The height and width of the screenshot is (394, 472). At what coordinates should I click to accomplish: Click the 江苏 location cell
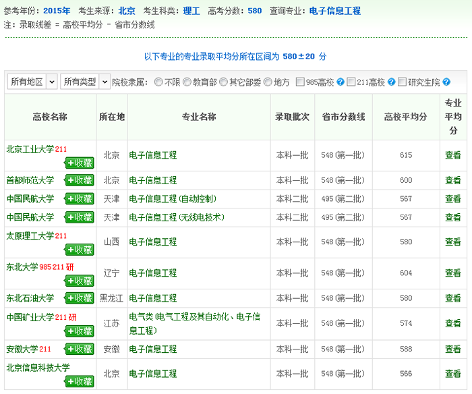click(x=112, y=323)
